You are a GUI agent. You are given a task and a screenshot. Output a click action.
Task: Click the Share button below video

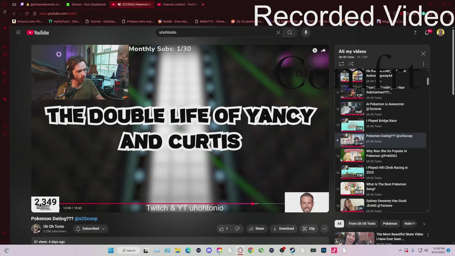(x=256, y=229)
